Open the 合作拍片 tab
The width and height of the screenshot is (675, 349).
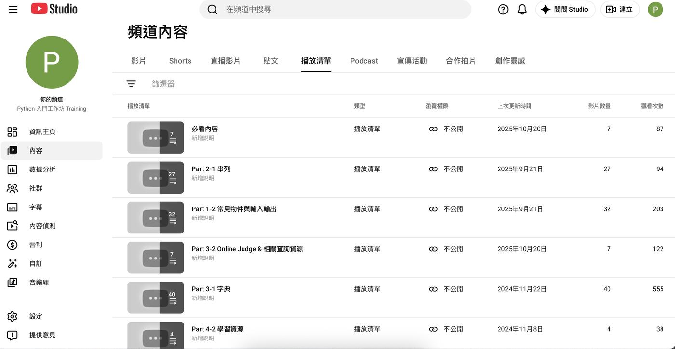[461, 61]
